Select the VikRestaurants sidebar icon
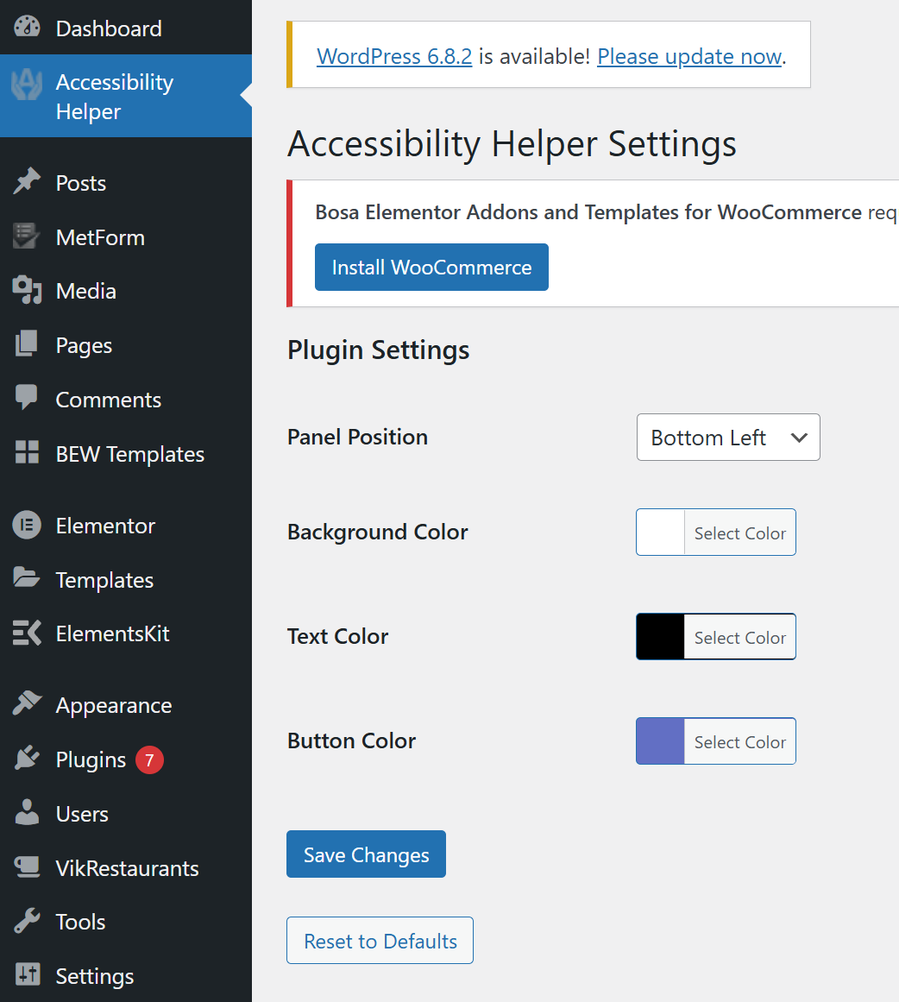This screenshot has width=899, height=1002. 28,867
